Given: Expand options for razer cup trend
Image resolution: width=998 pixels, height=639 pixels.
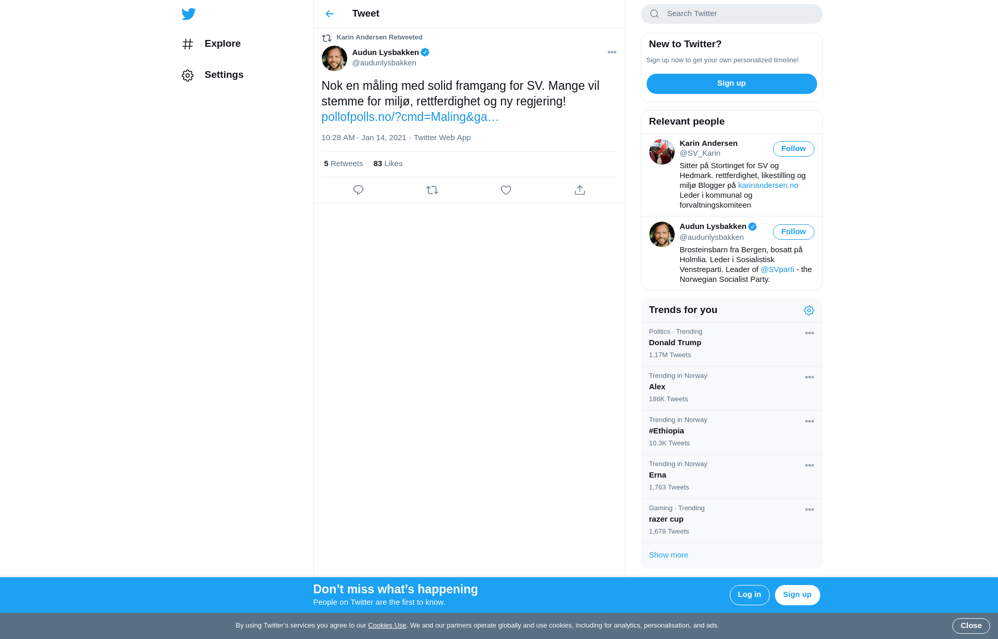Looking at the screenshot, I should tap(809, 510).
